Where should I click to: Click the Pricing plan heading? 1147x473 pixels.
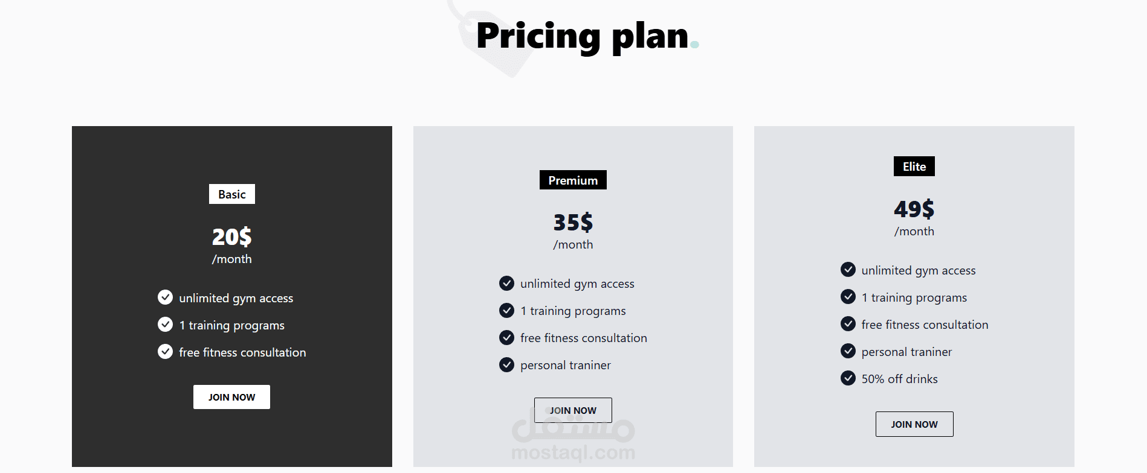(583, 36)
